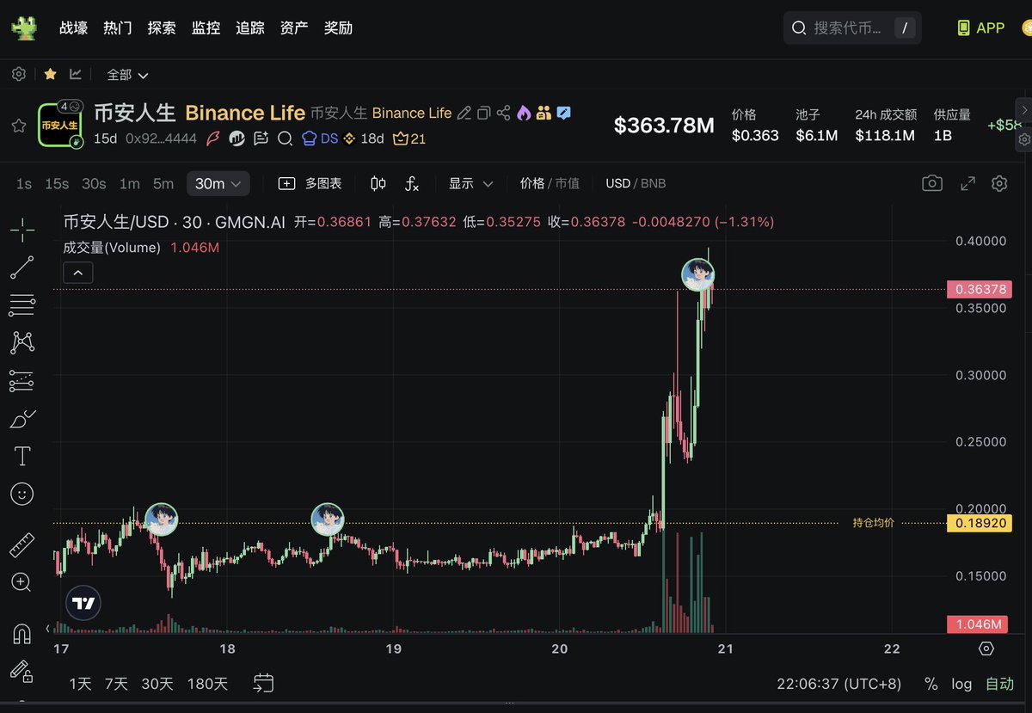Open the bar chart analytics circle icon
1032x713 pixels.
pos(237,138)
